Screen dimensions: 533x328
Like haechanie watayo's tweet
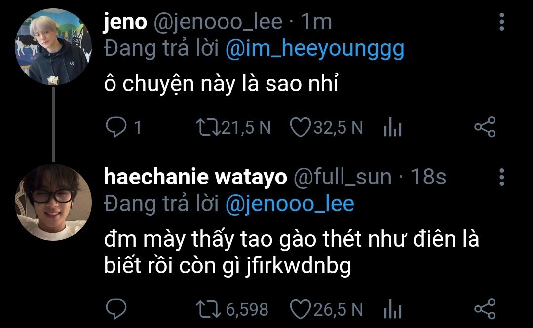pyautogui.click(x=298, y=309)
